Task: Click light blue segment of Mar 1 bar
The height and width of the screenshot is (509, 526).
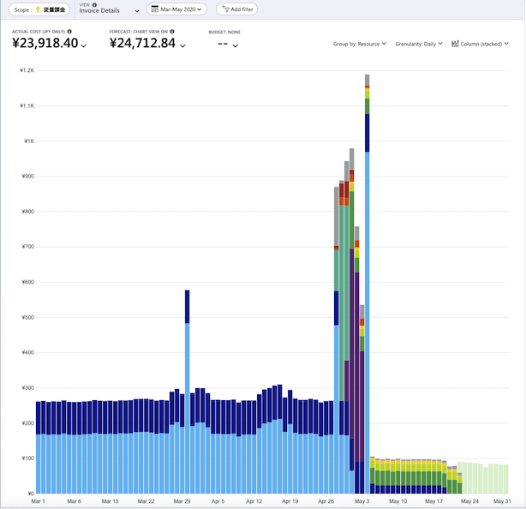Action: pos(37,463)
